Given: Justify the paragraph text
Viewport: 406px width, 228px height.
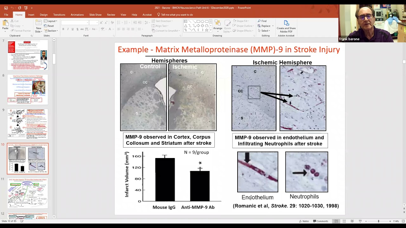Looking at the screenshot, I should (x=132, y=29).
